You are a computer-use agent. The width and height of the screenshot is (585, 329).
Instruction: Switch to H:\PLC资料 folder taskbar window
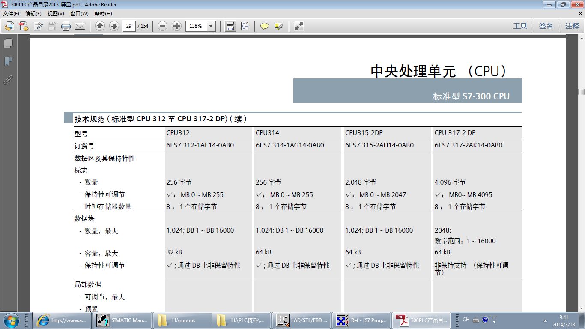(x=241, y=320)
